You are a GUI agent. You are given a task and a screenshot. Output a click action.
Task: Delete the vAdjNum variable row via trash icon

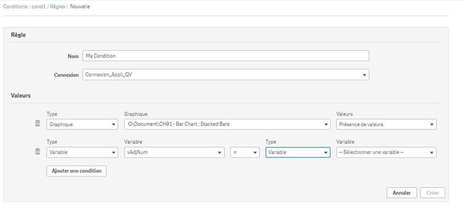point(38,151)
